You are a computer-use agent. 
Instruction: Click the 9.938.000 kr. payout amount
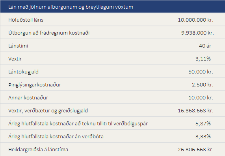coord(197,33)
